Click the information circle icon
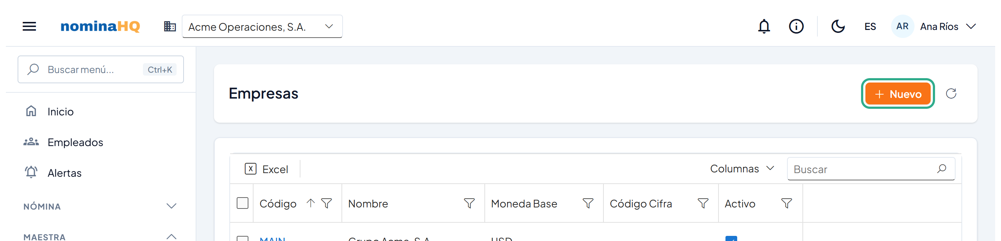Image resolution: width=1001 pixels, height=241 pixels. point(796,26)
